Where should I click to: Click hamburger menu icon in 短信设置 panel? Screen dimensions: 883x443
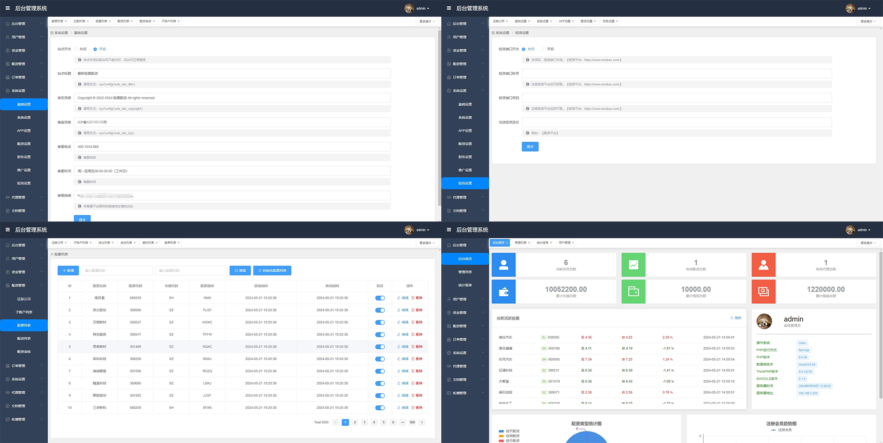(x=448, y=8)
